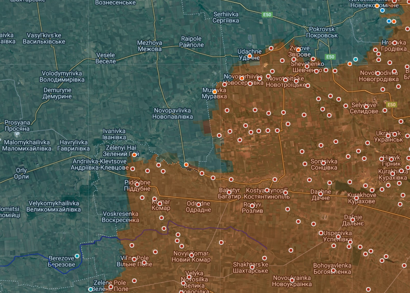Select the Ivanivka label

coord(114,134)
